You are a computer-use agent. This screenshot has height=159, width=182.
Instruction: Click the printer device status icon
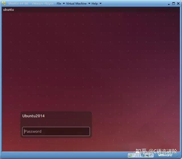point(147,155)
